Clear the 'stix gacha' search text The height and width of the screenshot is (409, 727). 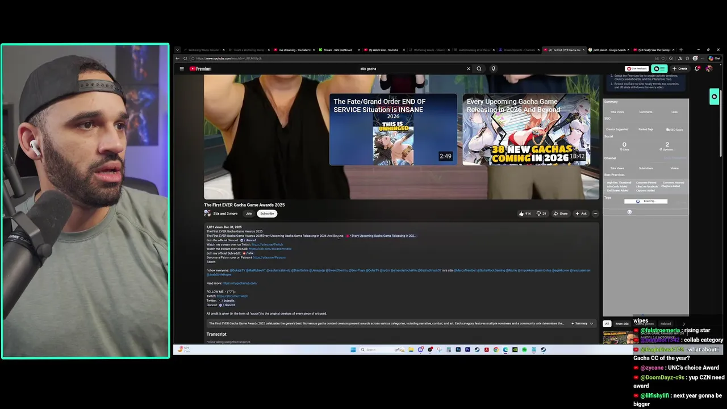pyautogui.click(x=469, y=69)
